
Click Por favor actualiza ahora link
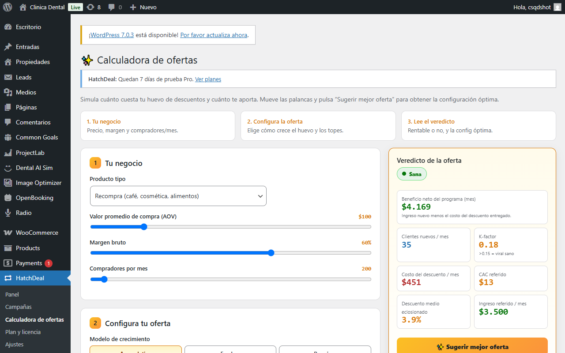click(x=214, y=35)
